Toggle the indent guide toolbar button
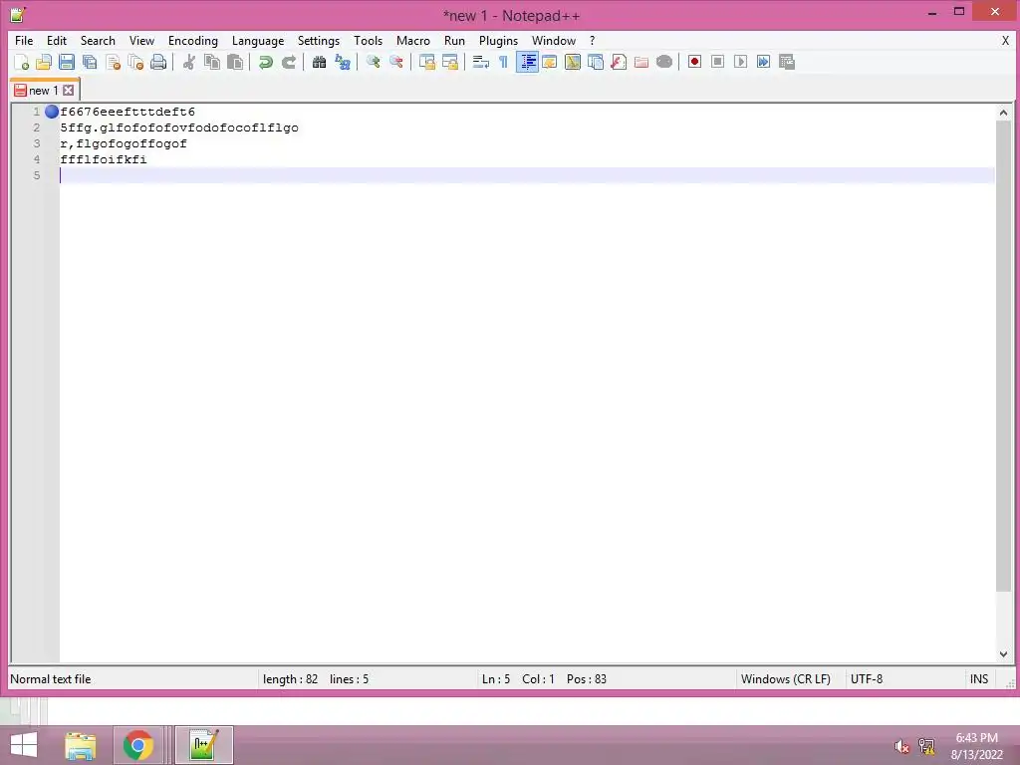The height and width of the screenshot is (765, 1020). pyautogui.click(x=527, y=62)
